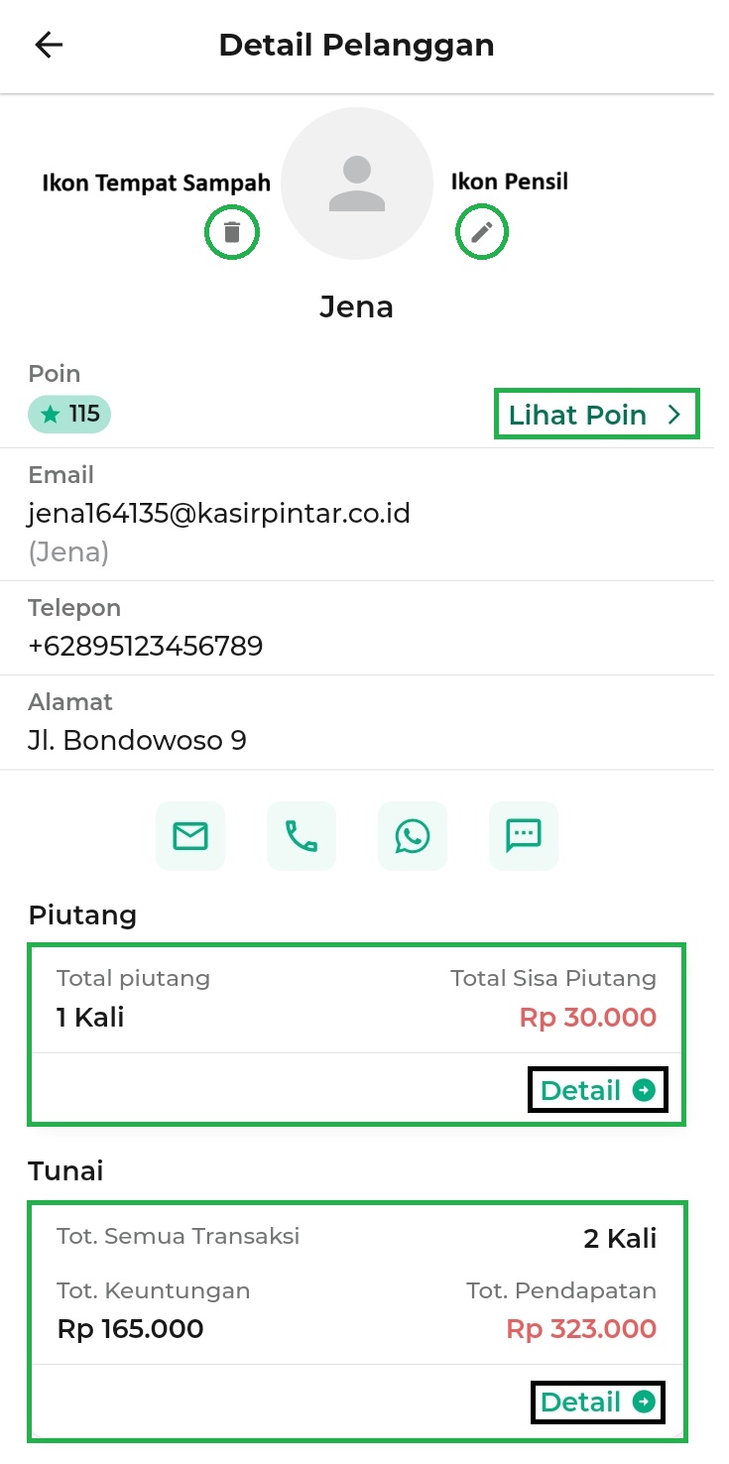Expand the Lihat Poin chevron arrow
This screenshot has width=729, height=1464.
click(x=675, y=415)
